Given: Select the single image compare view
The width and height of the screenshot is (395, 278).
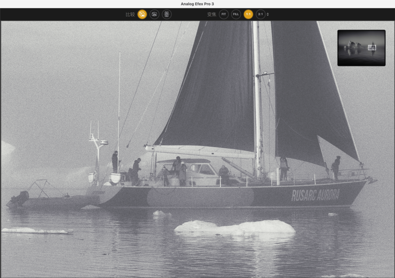Looking at the screenshot, I should click(142, 14).
